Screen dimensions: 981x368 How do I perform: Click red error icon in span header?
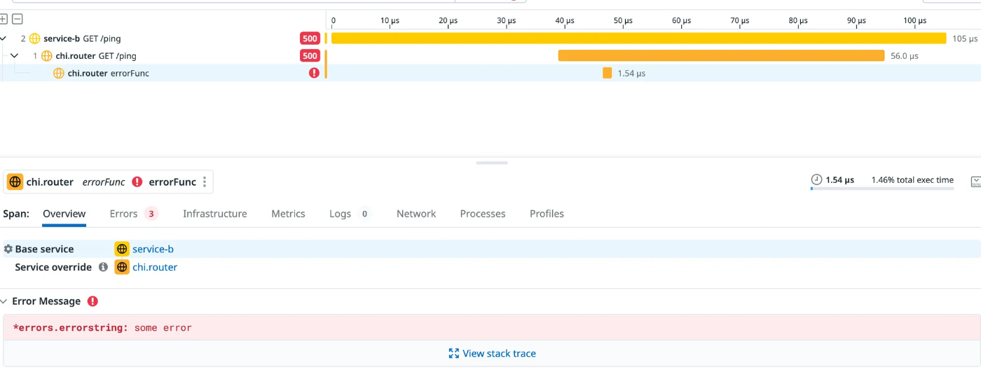pos(137,182)
